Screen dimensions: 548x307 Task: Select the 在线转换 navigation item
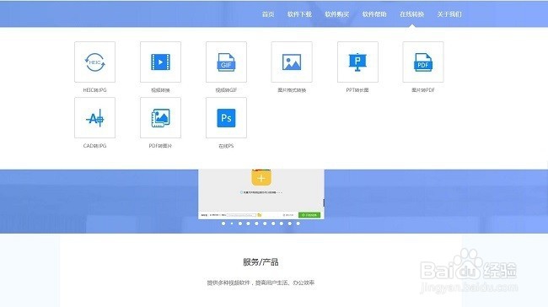coord(412,14)
